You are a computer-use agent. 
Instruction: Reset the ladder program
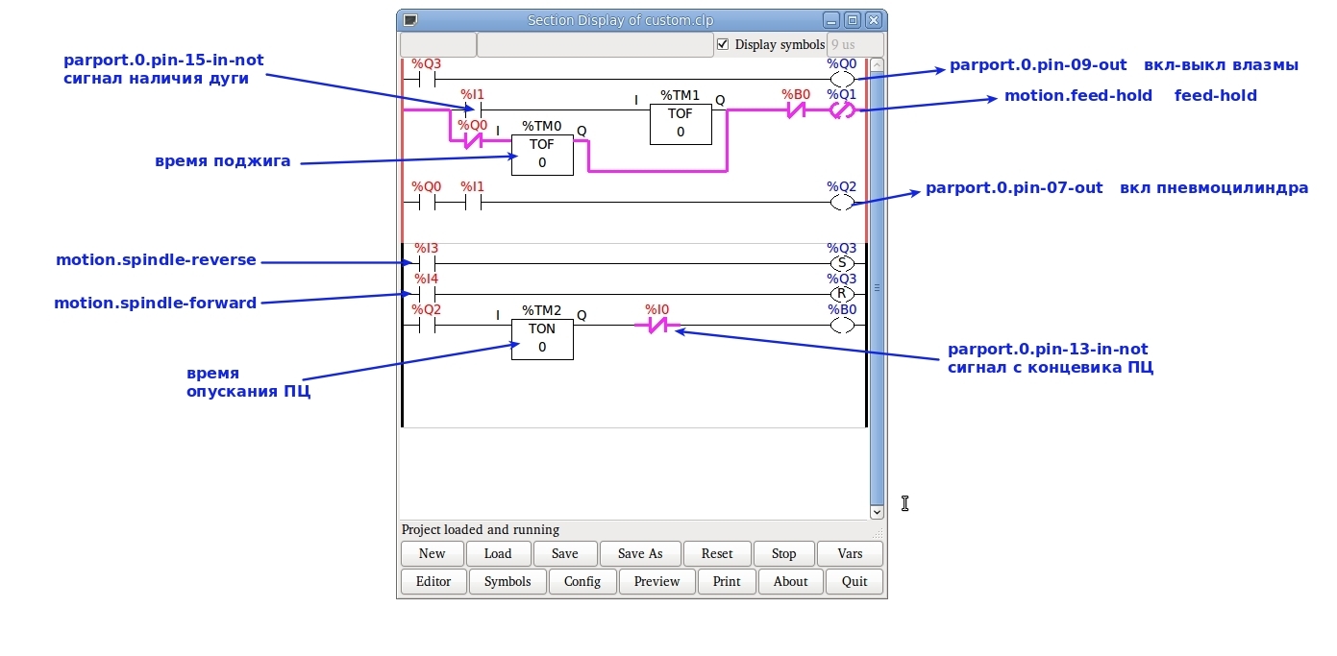(717, 553)
